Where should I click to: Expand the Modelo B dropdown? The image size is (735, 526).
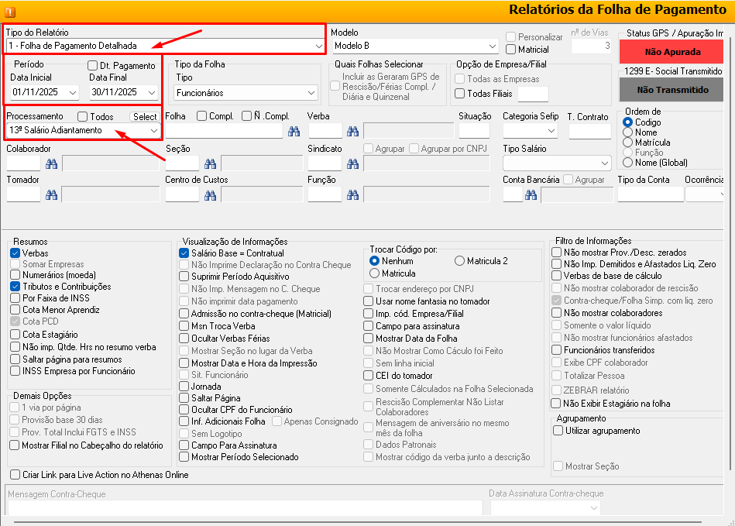493,46
